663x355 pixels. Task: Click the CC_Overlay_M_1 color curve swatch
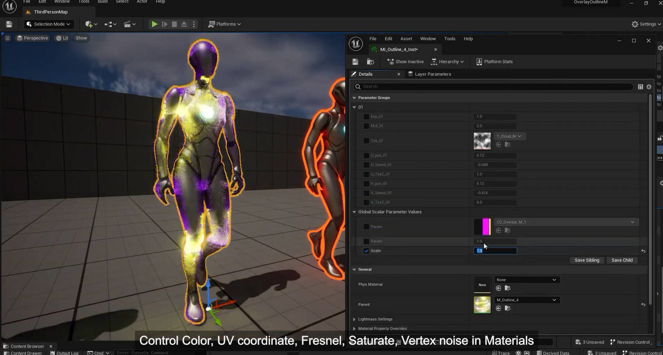coord(482,227)
